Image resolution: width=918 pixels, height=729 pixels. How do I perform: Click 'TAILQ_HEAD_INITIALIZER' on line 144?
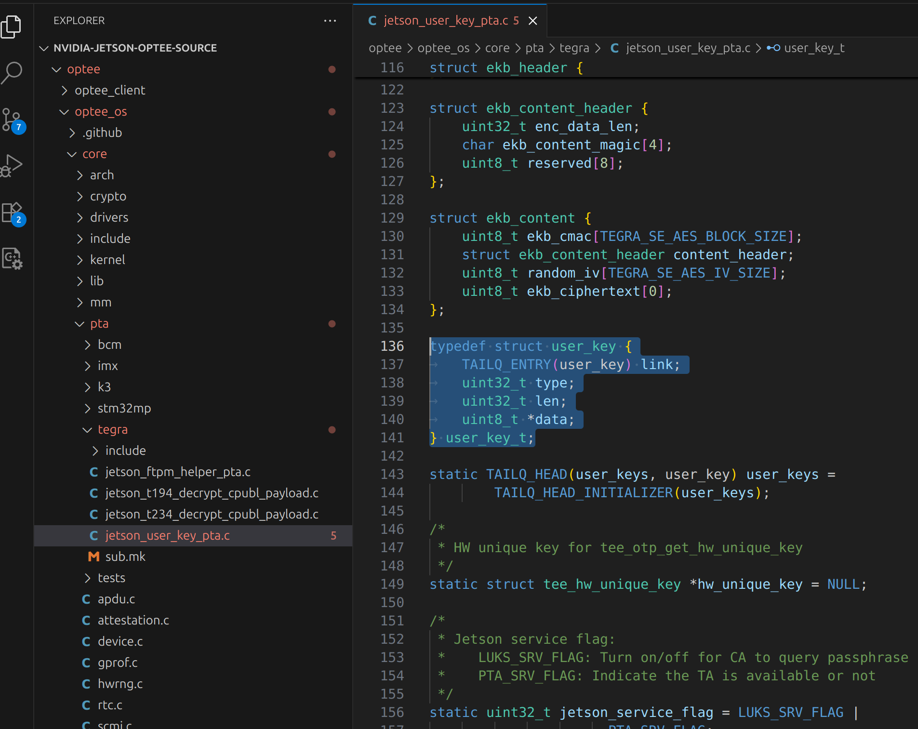click(x=583, y=493)
